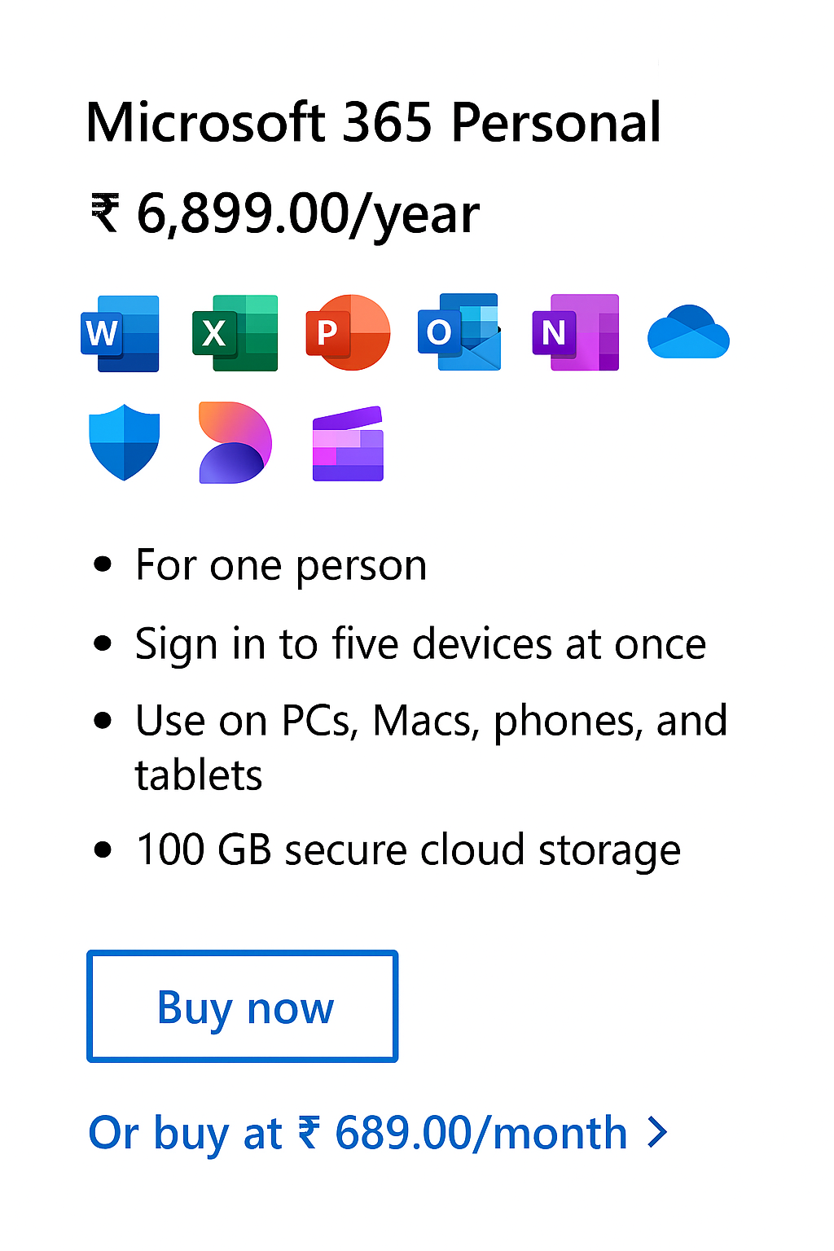Click the chevron arrow after 689.00/month
The image size is (834, 1251).
[657, 1132]
